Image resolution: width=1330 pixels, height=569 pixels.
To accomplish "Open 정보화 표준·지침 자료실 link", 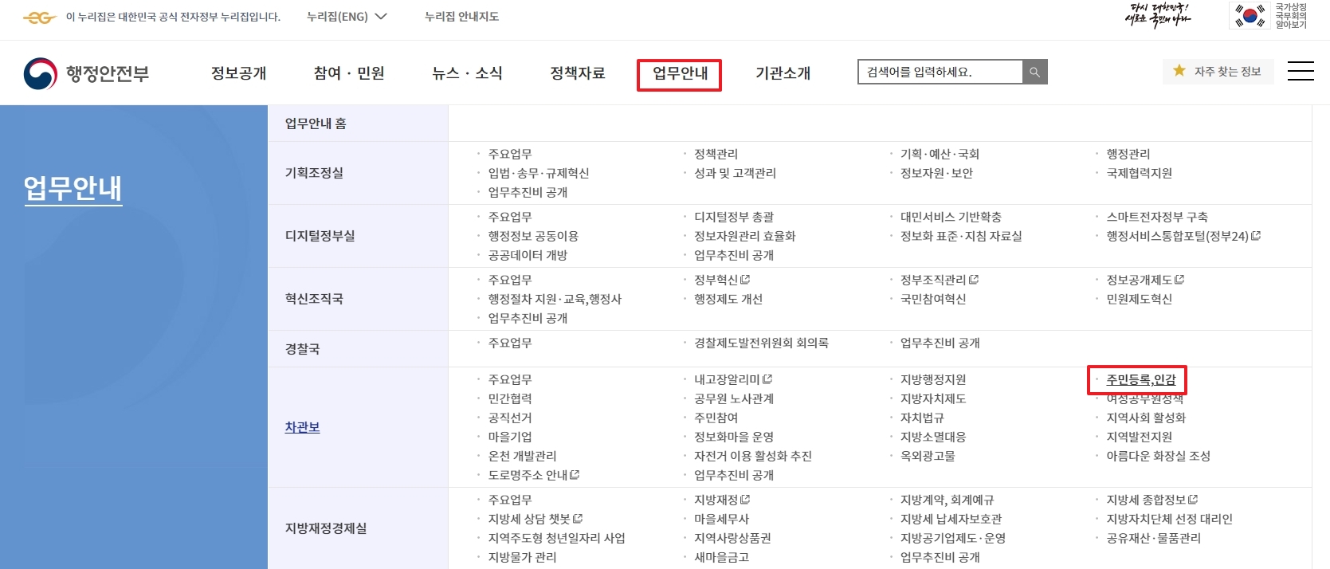I will coord(961,236).
